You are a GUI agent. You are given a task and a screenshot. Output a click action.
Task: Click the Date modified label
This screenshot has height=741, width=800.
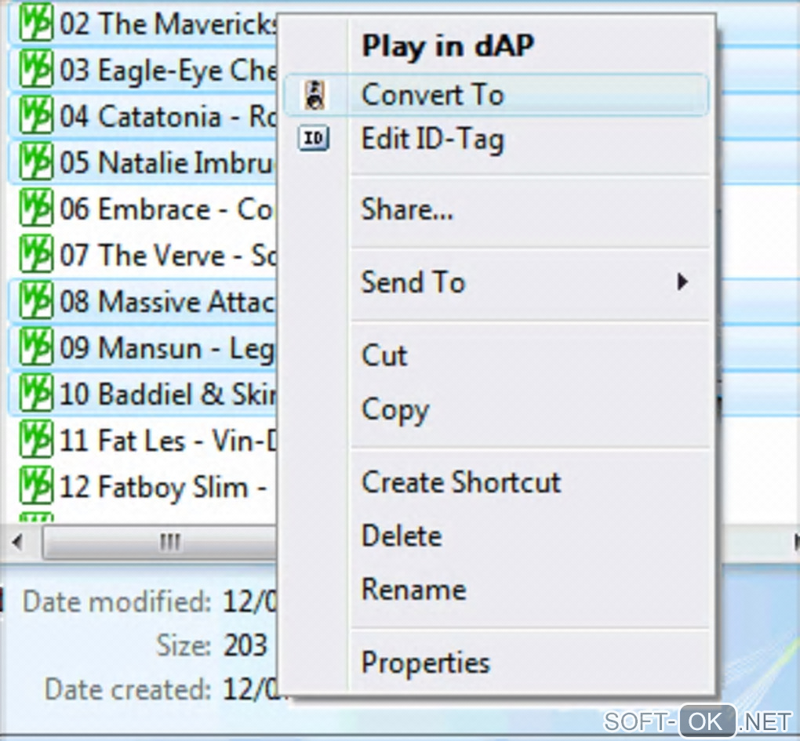pos(117,601)
